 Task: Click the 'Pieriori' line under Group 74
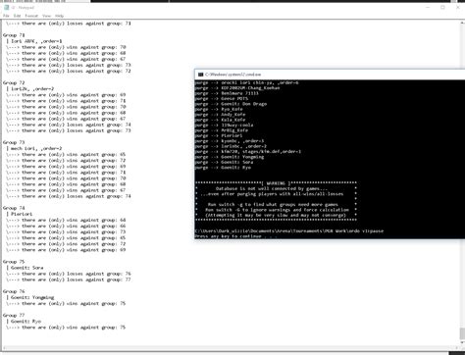(x=20, y=214)
